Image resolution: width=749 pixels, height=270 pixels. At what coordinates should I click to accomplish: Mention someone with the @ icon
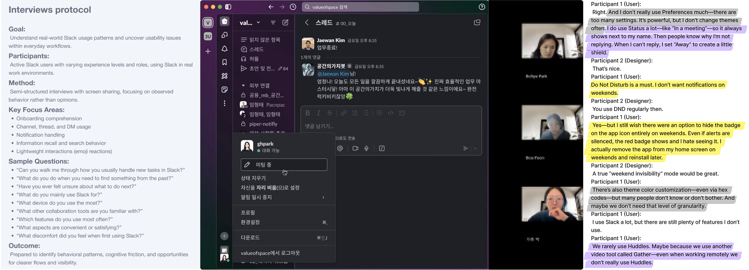(x=340, y=148)
